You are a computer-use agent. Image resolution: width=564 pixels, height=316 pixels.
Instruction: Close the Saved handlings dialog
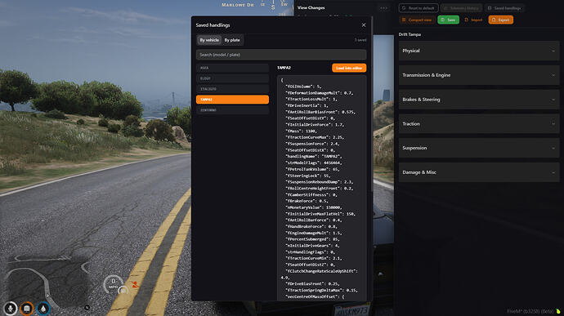click(x=364, y=25)
